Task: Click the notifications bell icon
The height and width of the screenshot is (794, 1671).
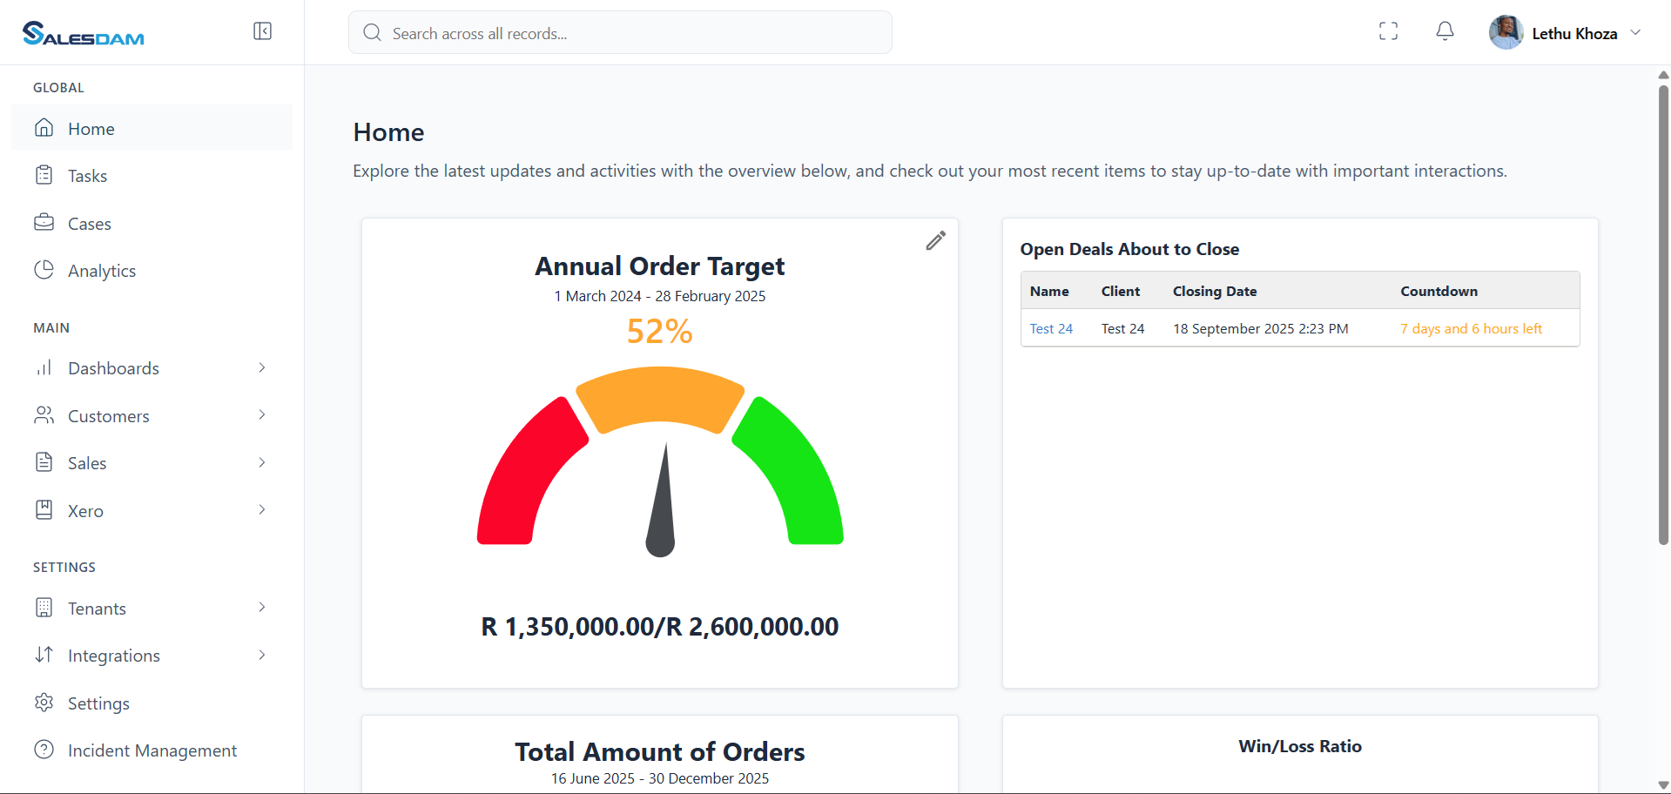Action: (1445, 31)
